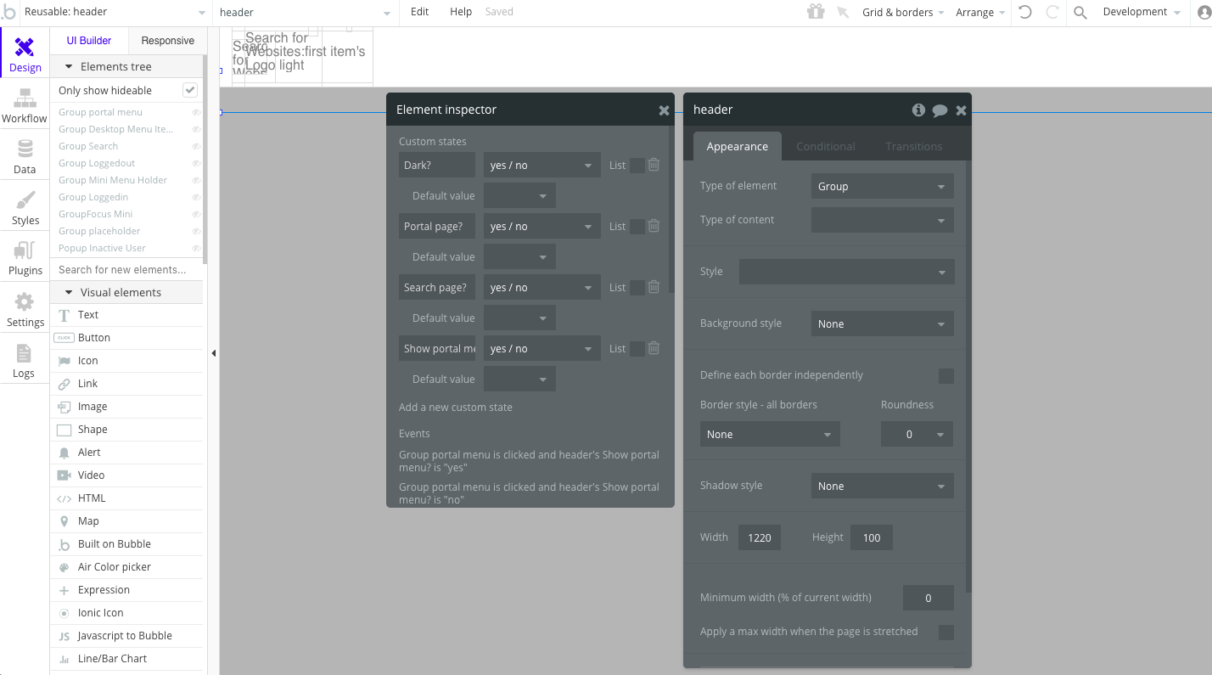
Task: Click the gift icon in top bar
Action: 815,12
